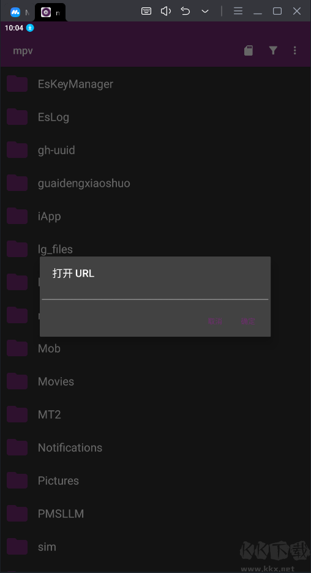Click the emulator keyboard icon
The height and width of the screenshot is (573, 311).
tap(146, 12)
